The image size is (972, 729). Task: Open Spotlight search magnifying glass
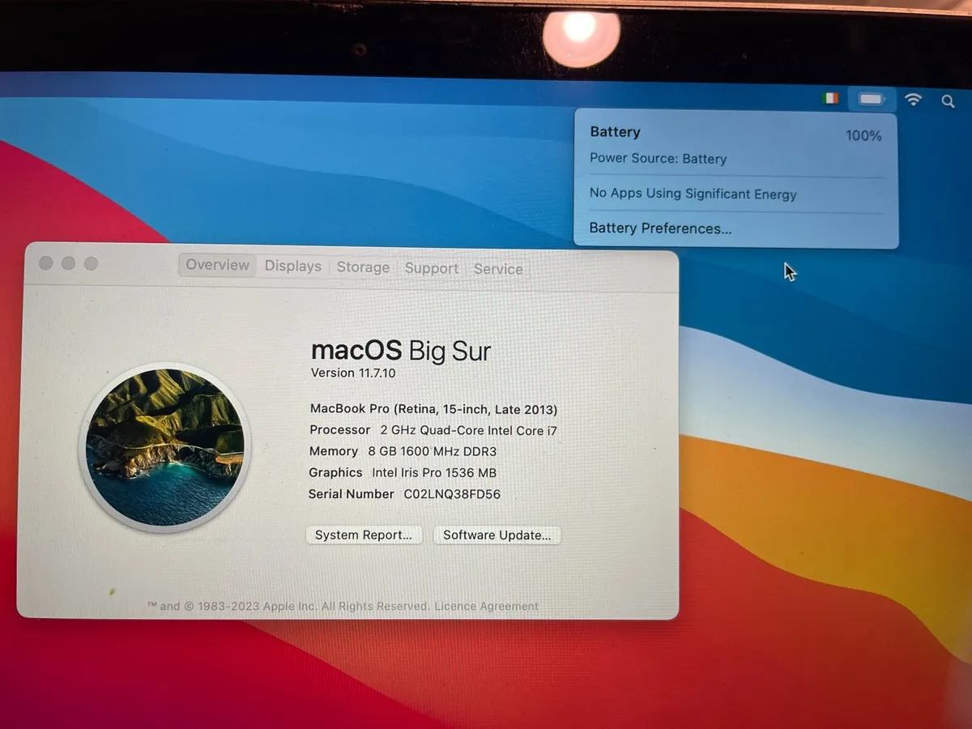pyautogui.click(x=948, y=101)
